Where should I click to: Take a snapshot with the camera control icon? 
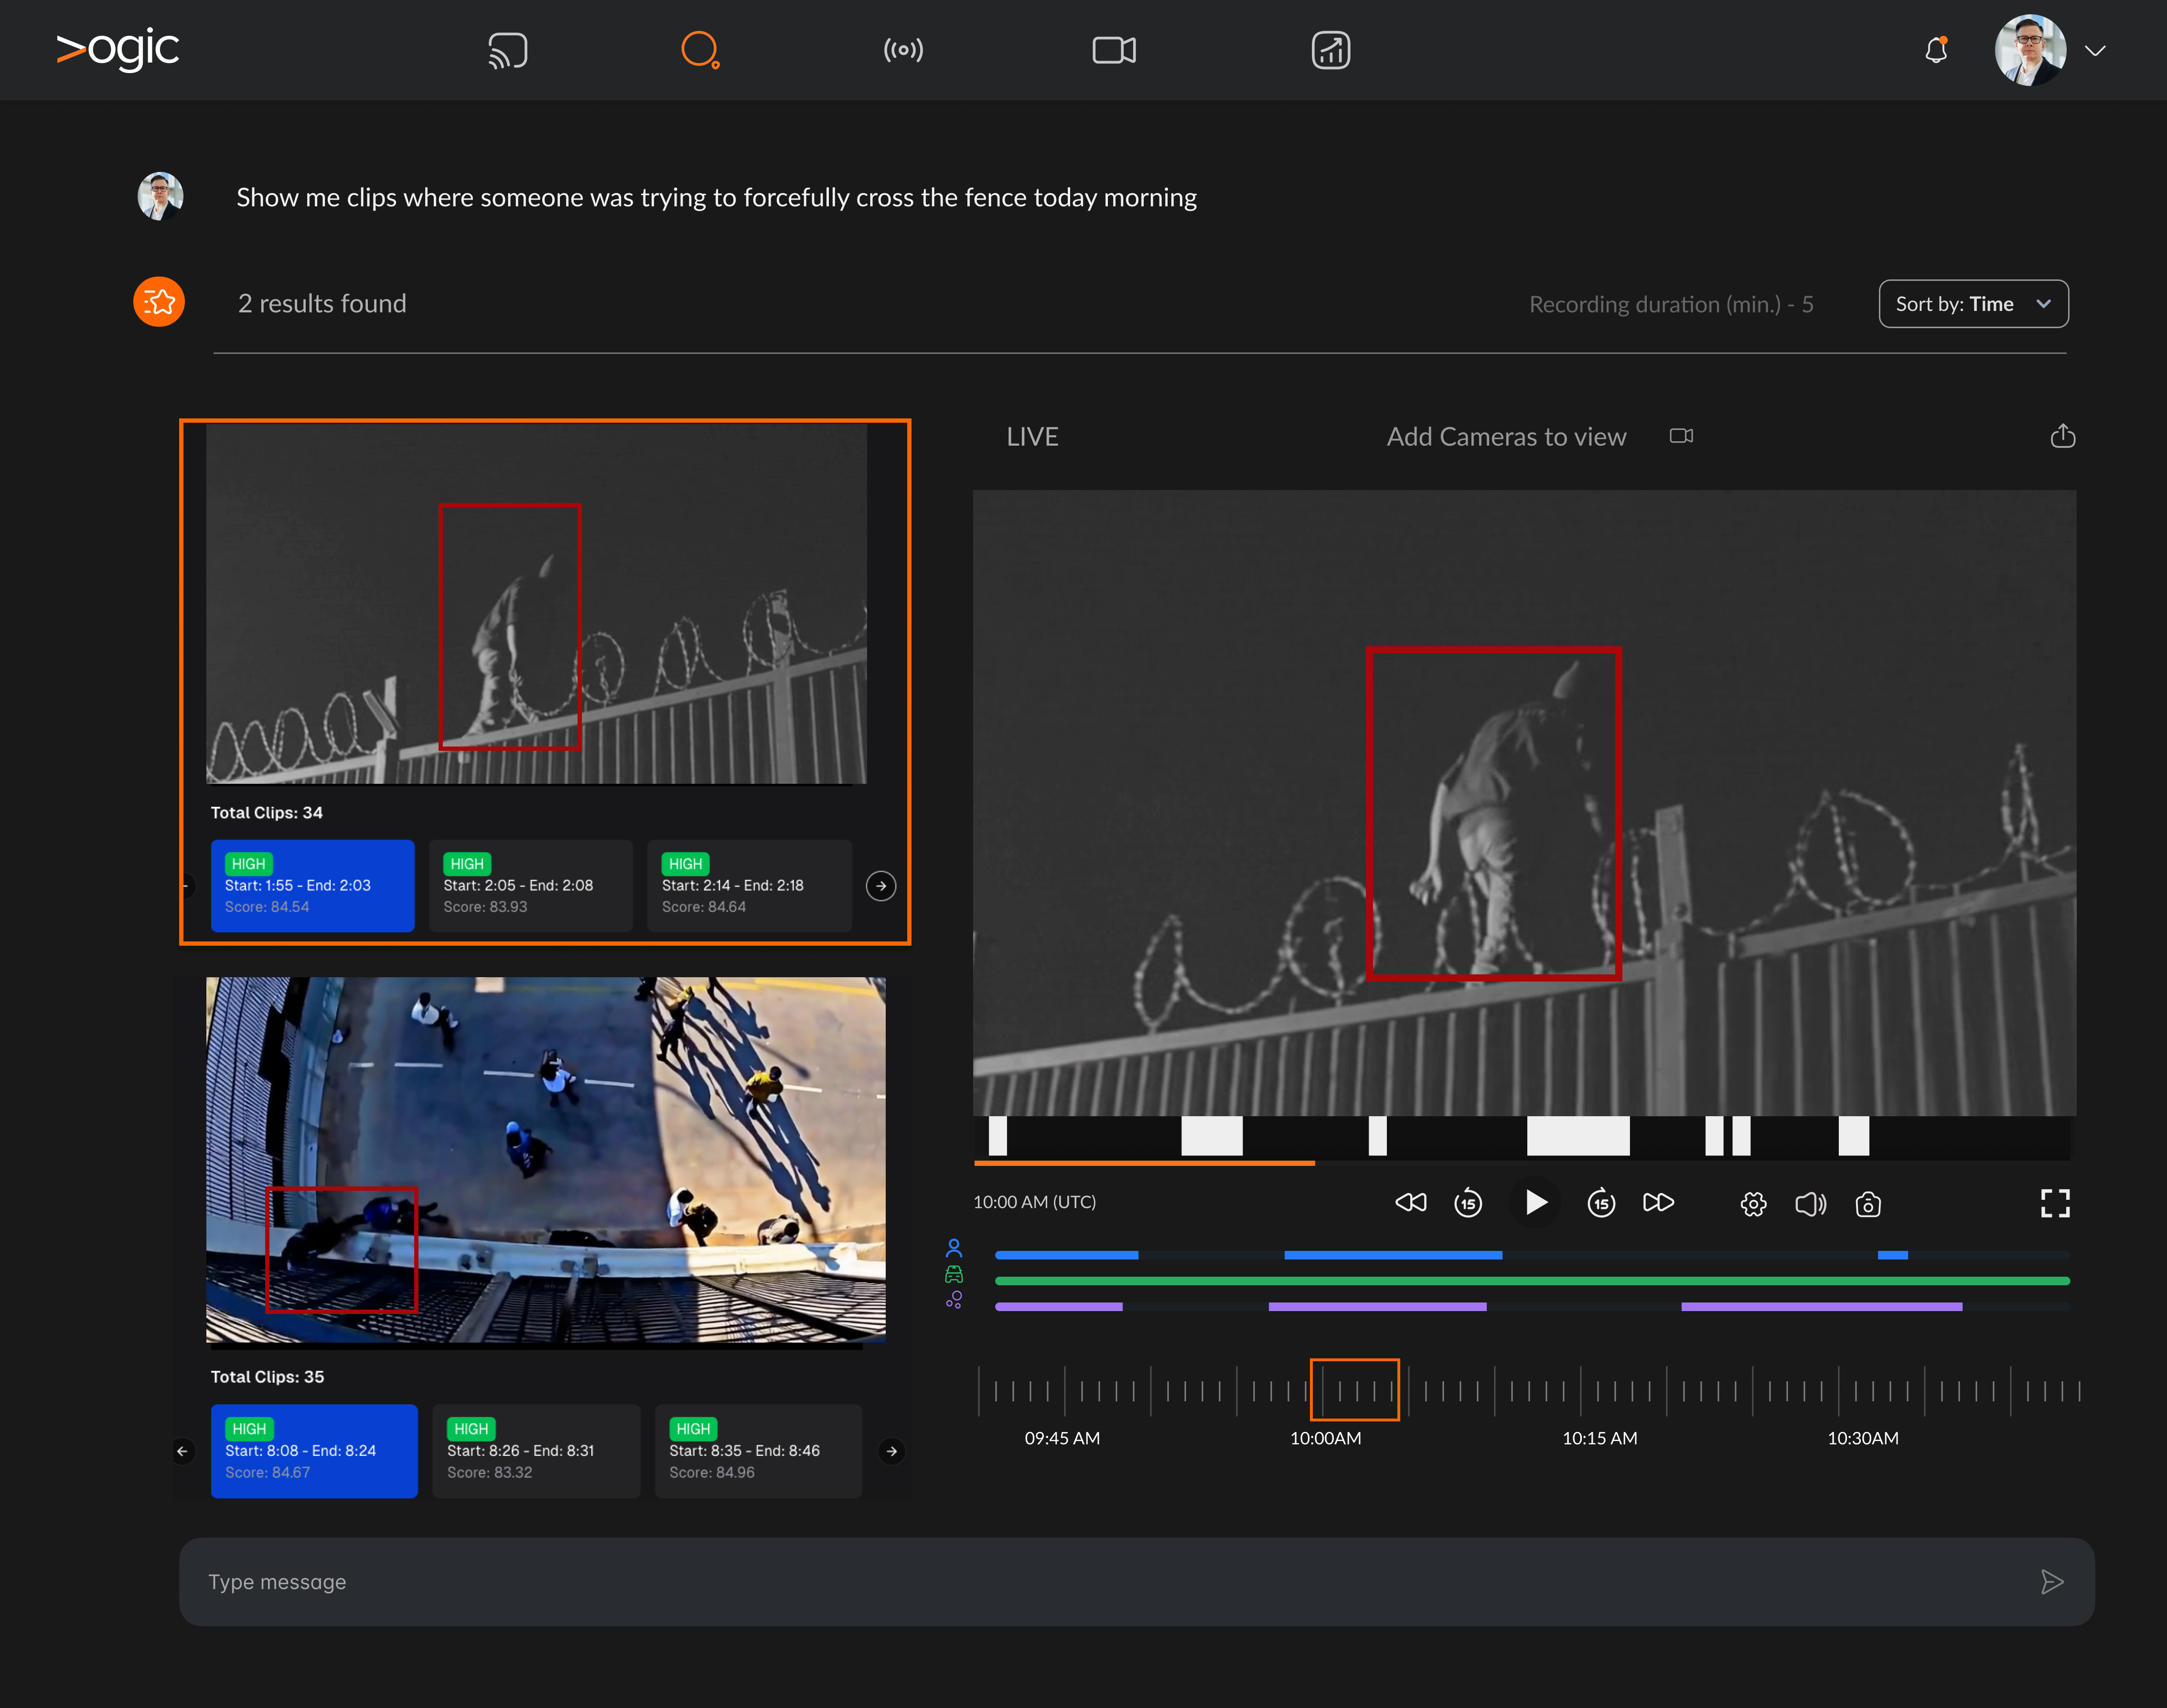[1867, 1204]
